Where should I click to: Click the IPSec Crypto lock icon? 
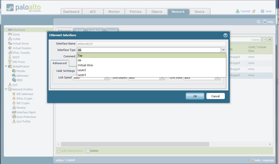point(14,98)
